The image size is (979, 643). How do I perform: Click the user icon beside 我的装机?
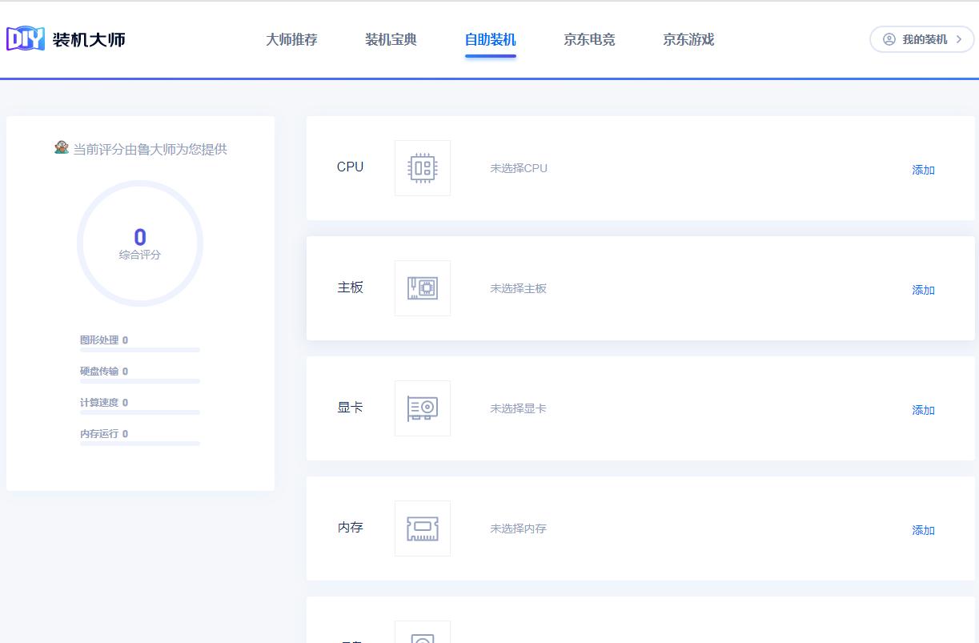tap(889, 38)
